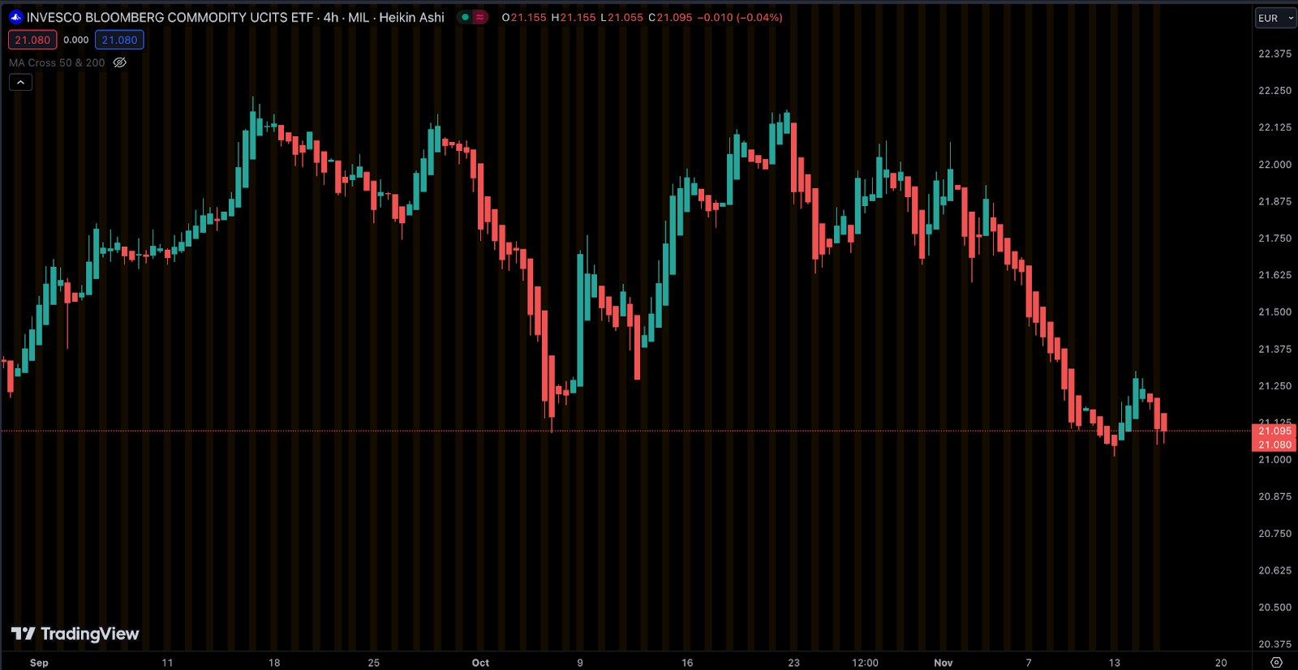Click the red 21.080 price label on axis
The height and width of the screenshot is (670, 1298).
pos(1274,445)
